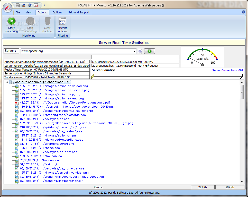Select /de/styles/de_nonavbar.css entry
248x197 pixels.
pyautogui.click(x=52, y=168)
